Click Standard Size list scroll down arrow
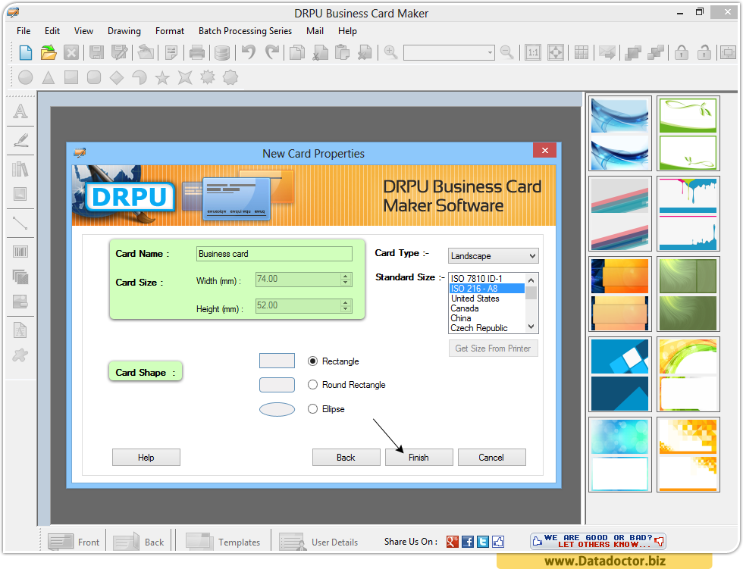 click(531, 327)
